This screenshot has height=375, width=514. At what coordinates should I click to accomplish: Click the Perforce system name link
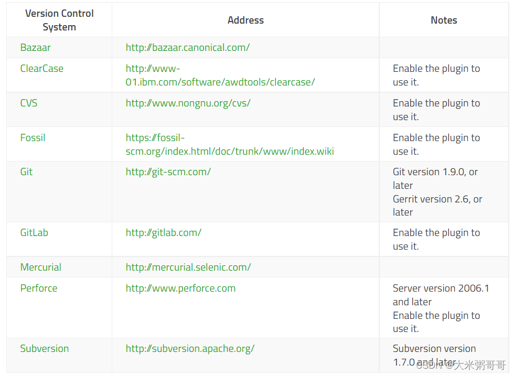39,288
